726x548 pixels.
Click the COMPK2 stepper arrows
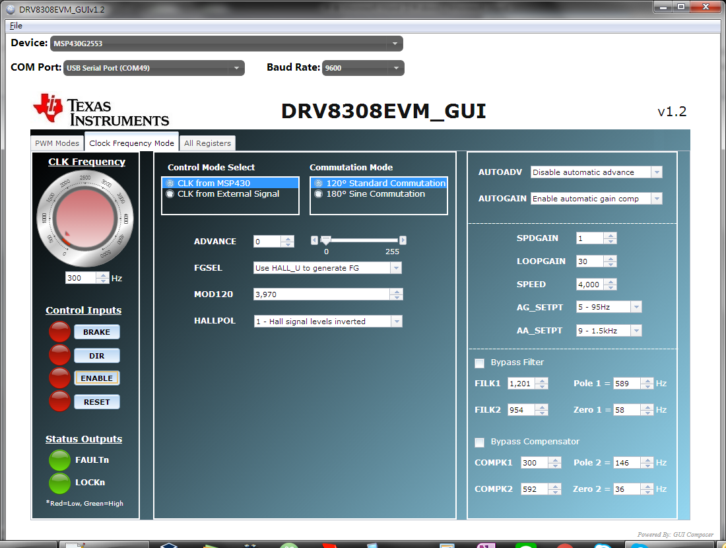[x=554, y=489]
